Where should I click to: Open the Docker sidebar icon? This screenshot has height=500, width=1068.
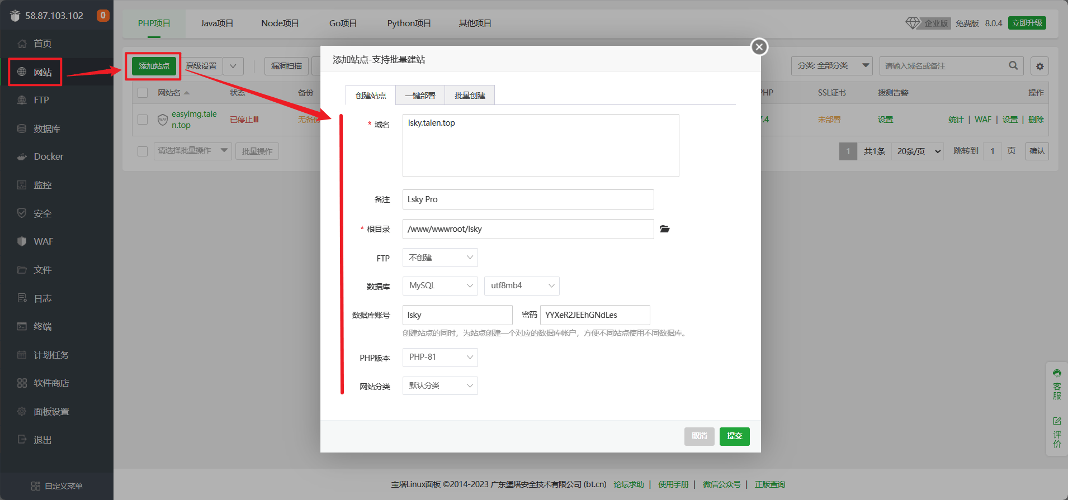(x=22, y=157)
